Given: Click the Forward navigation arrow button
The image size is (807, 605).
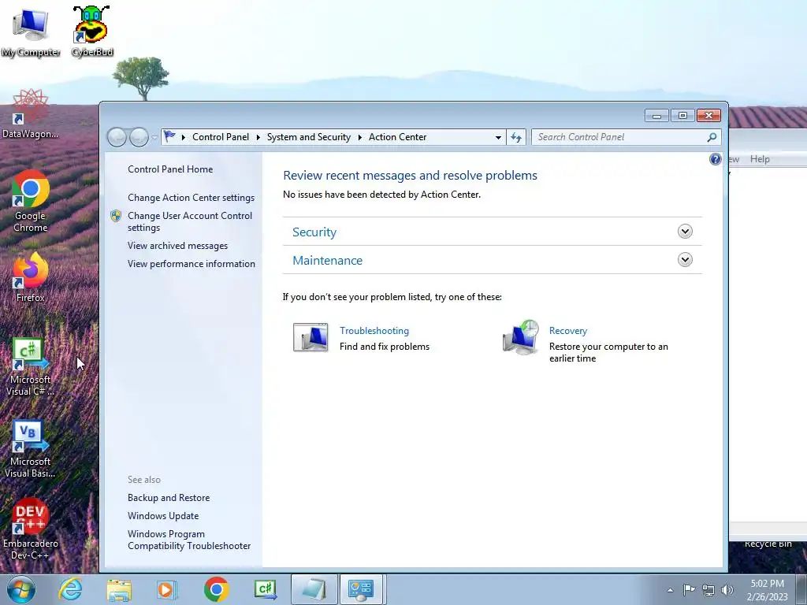Looking at the screenshot, I should coord(139,137).
